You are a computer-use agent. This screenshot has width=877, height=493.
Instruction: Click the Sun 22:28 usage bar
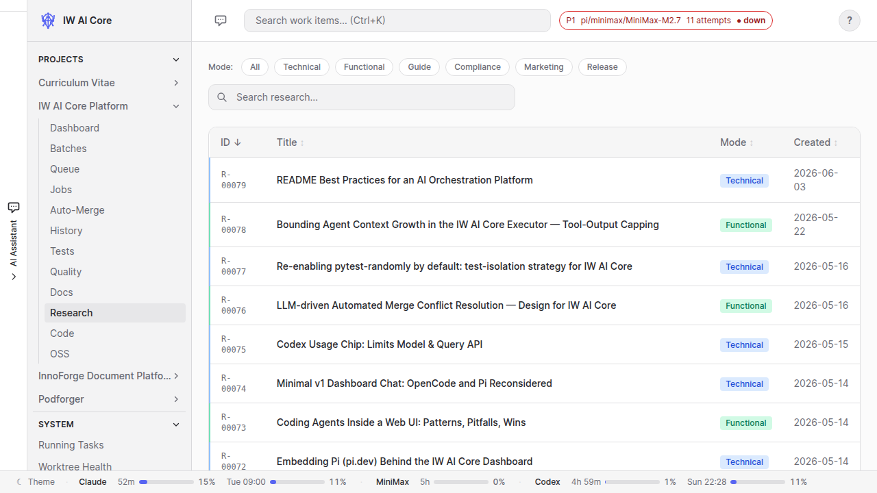(758, 482)
